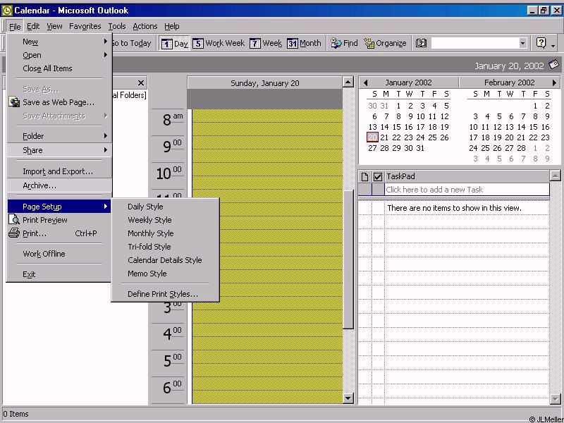Image resolution: width=564 pixels, height=423 pixels.
Task: Select Daily Style from Page Setup submenu
Action: coord(145,207)
